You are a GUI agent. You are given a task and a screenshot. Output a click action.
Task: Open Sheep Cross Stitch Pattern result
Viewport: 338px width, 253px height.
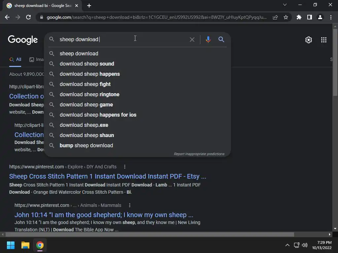tap(108, 177)
